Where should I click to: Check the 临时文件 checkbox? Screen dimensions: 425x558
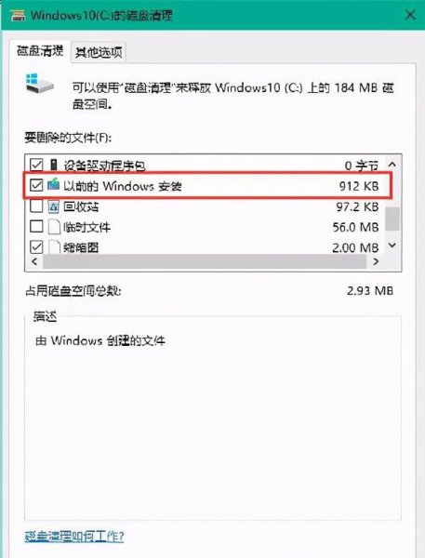click(x=36, y=226)
